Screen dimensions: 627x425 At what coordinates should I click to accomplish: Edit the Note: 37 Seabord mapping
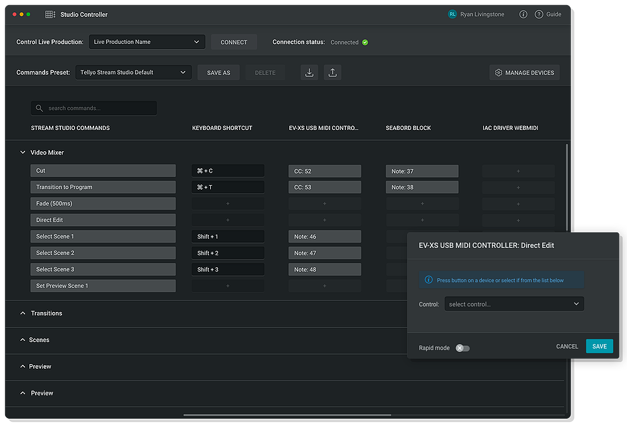422,171
